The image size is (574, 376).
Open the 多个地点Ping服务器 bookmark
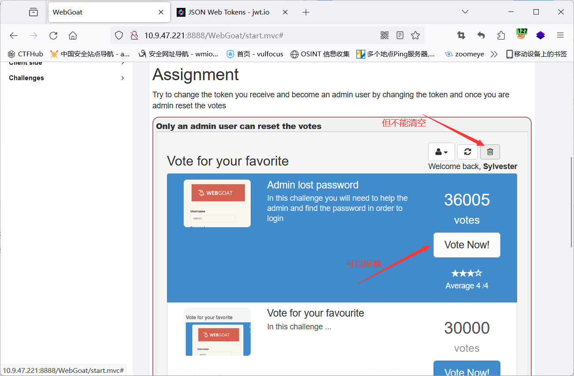point(396,54)
